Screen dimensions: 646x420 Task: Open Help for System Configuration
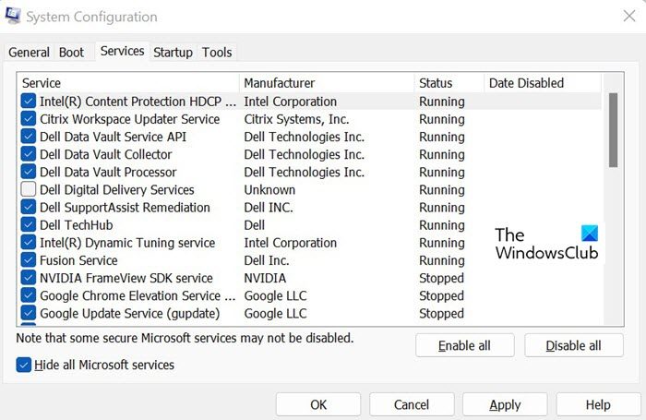click(x=598, y=404)
